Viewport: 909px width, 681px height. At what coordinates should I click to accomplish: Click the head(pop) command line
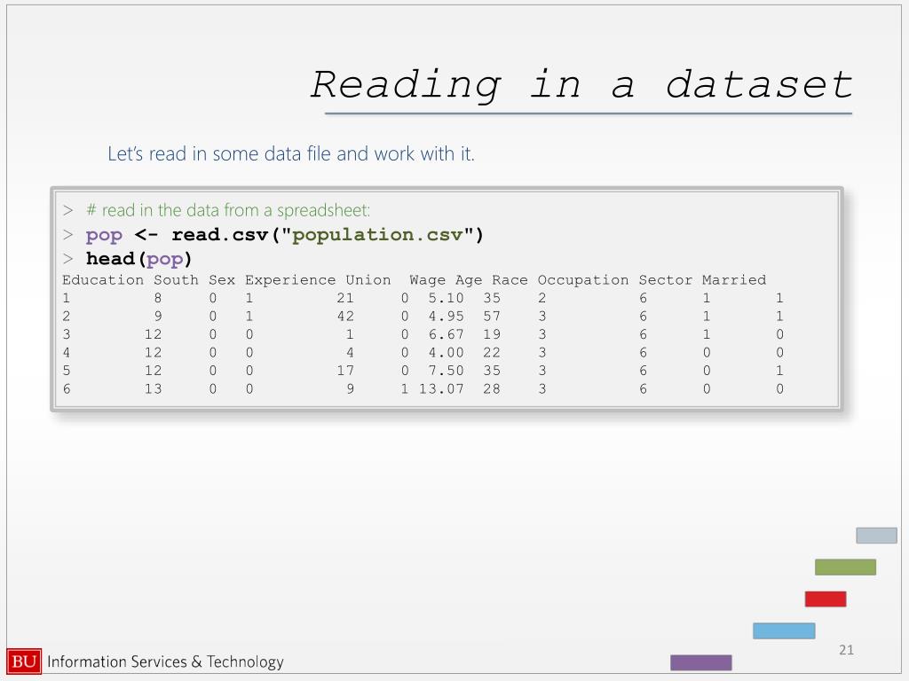(x=138, y=258)
